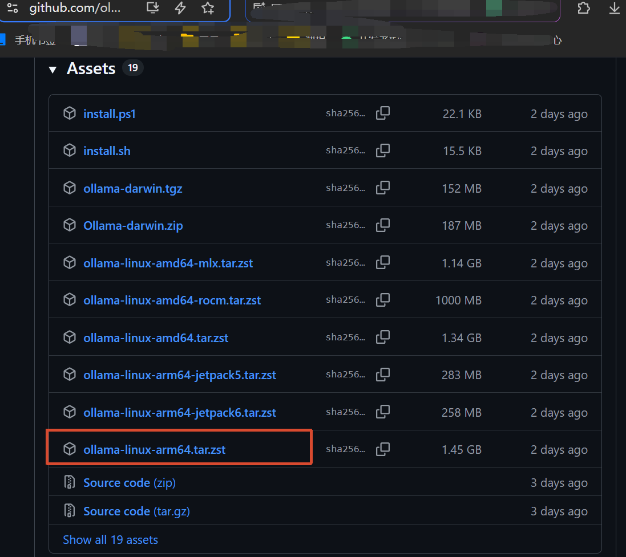
Task: Click the 187 MB size value
Action: click(462, 226)
